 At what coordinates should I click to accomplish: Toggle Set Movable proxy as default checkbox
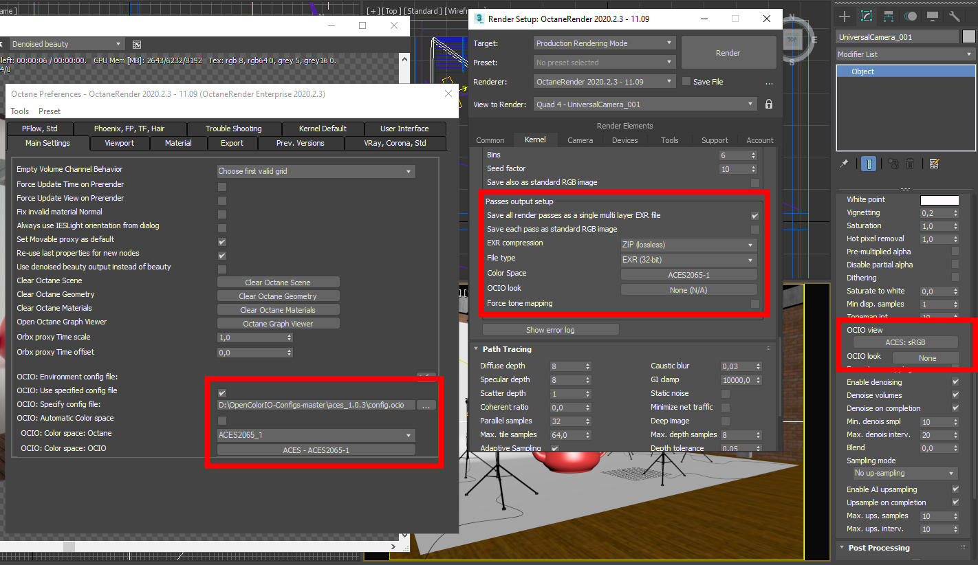point(222,241)
